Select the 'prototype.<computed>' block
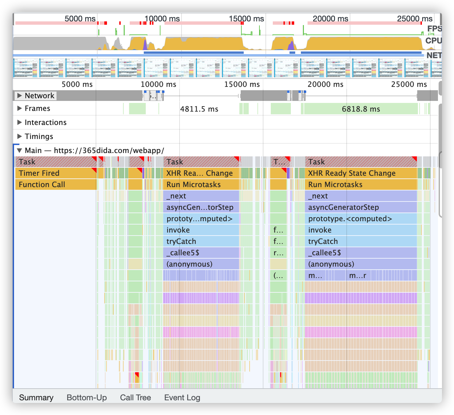The width and height of the screenshot is (454, 415). [x=361, y=219]
